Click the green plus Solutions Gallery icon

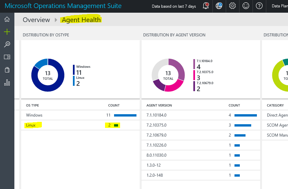click(7, 32)
